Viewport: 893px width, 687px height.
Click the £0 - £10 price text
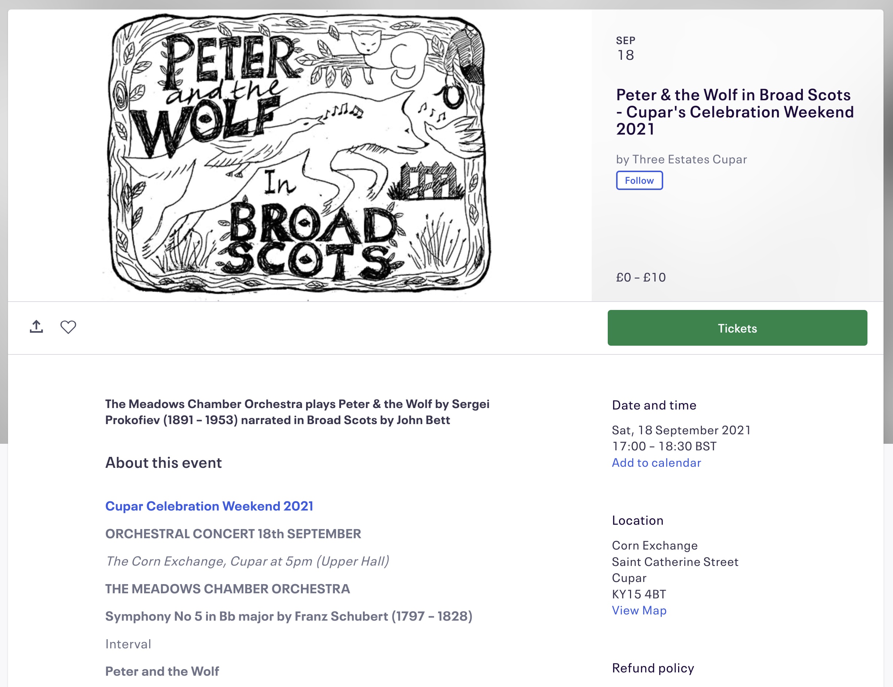(x=641, y=277)
